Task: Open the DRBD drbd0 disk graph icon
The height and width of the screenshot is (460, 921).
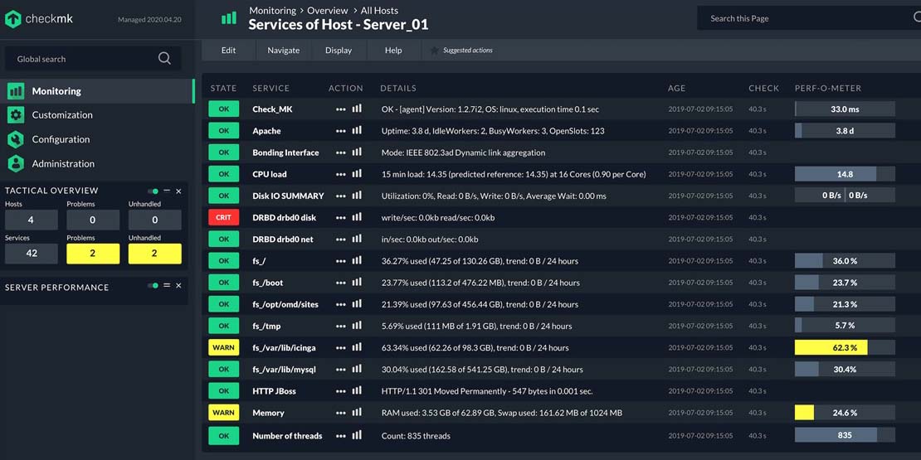Action: pyautogui.click(x=357, y=217)
